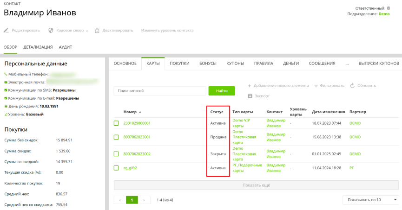402x210 pixels.
Task: Click the plus icon to add new element
Action: click(x=249, y=86)
